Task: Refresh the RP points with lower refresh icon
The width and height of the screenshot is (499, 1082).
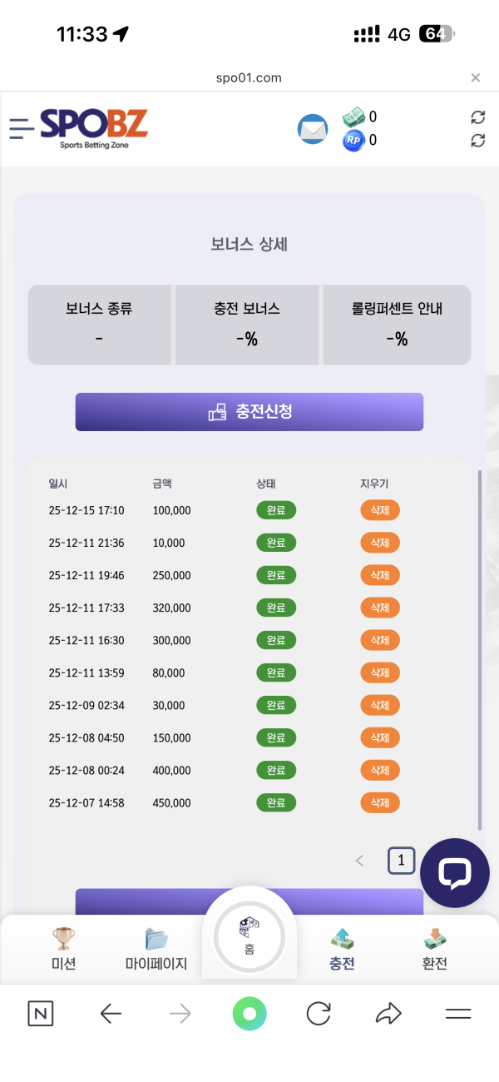Action: (477, 141)
